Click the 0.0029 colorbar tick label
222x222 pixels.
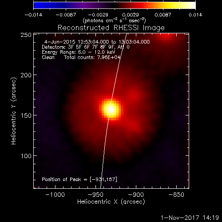[131, 15]
